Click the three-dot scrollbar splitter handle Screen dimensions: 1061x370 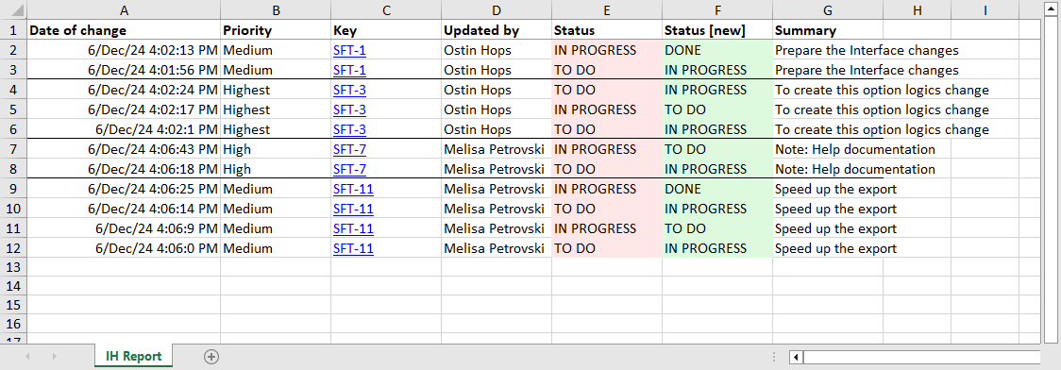774,357
